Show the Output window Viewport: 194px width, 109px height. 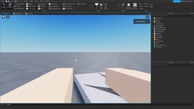coord(29,4)
